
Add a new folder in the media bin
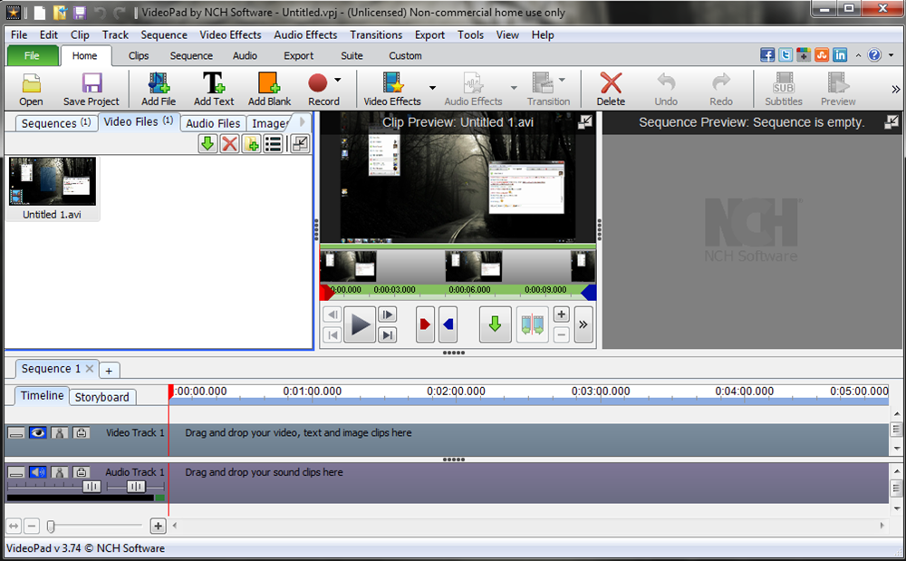251,143
